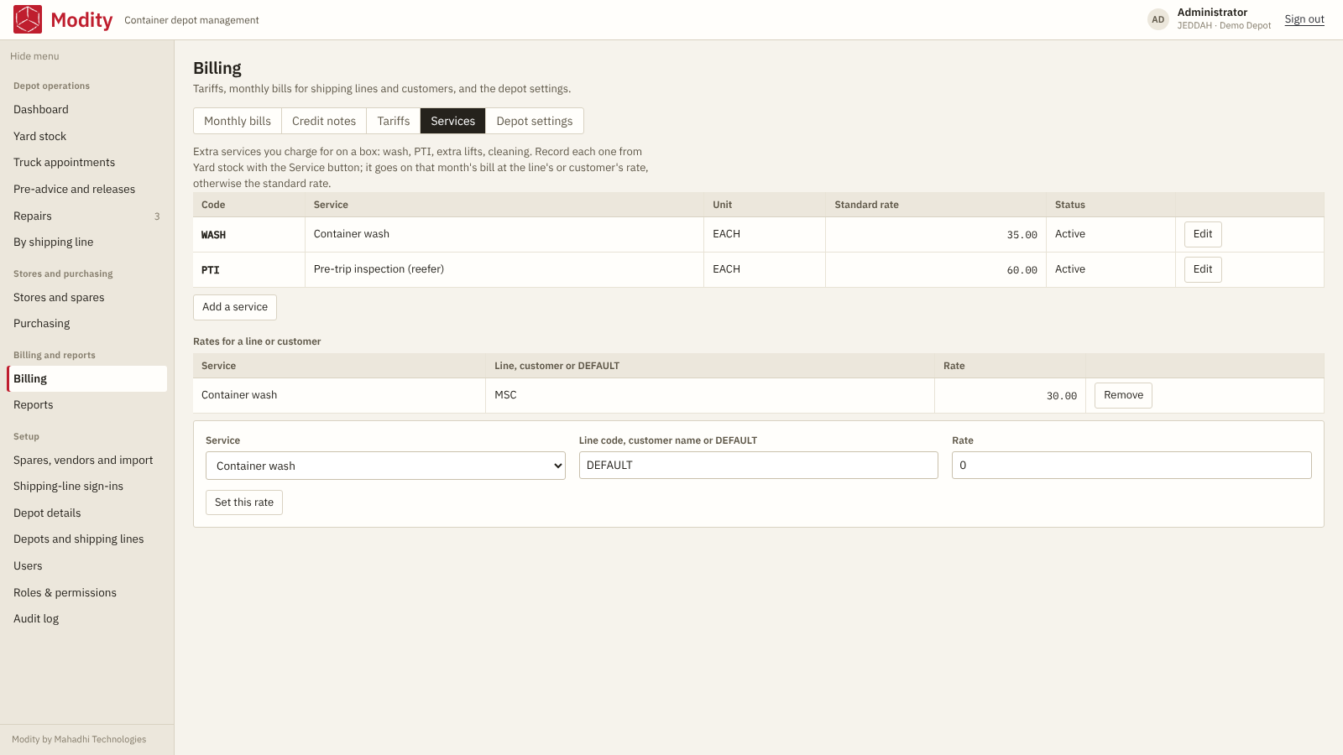Open Spares, vendors and import
Screen dimensions: 1343x755
(87, 460)
